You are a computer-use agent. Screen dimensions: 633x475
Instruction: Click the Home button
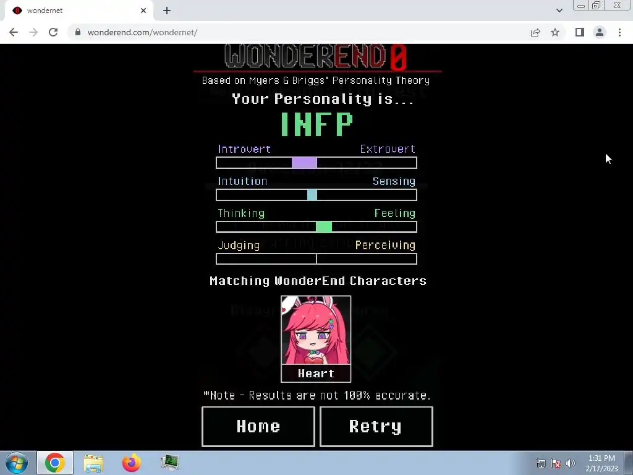coord(258,426)
